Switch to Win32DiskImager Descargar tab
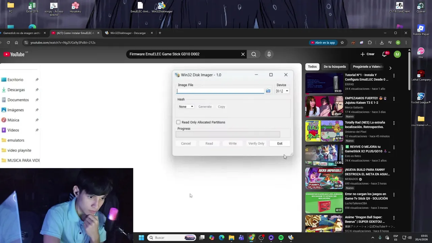Viewport: 432px width, 243px height. coord(128,33)
